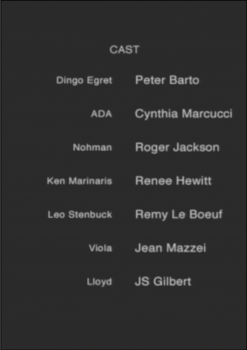Screen dimensions: 247x350
Task: Click the name Jean Mazzei
Action: (171, 248)
